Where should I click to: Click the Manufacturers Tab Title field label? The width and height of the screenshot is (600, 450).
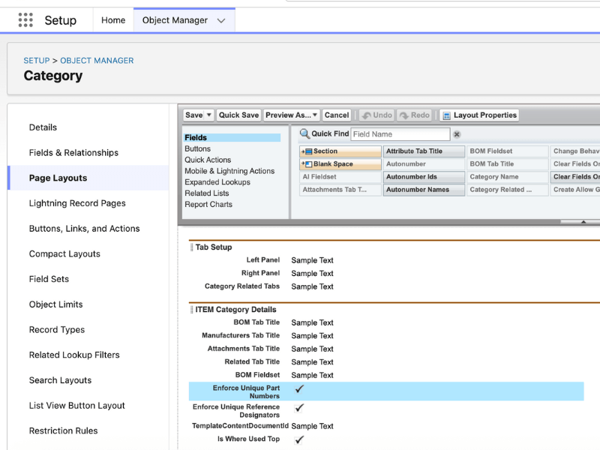241,335
